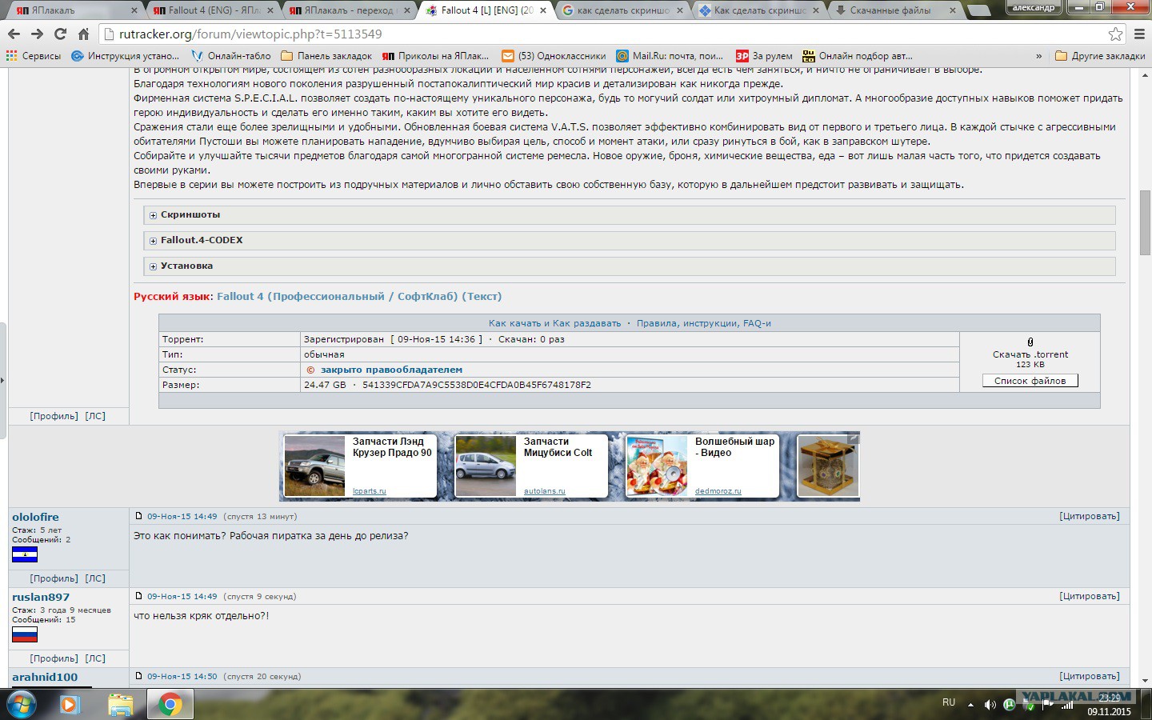
Task: Open the Сервисы apps bookmark
Action: coord(34,56)
